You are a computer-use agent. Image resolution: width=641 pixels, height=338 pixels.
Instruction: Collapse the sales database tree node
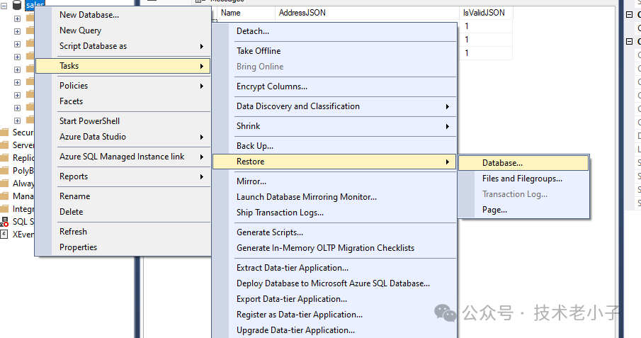4,4
